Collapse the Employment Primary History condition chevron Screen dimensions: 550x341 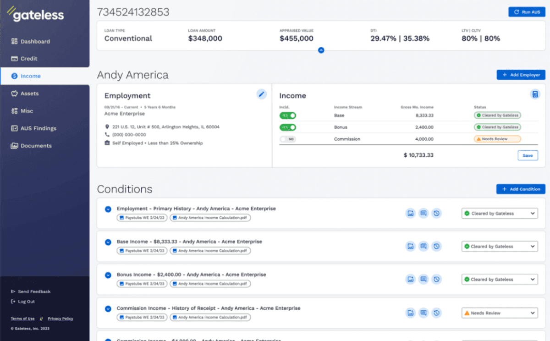tap(108, 209)
